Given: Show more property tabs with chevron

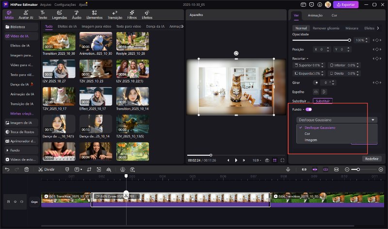Looking at the screenshot, I should [x=378, y=28].
